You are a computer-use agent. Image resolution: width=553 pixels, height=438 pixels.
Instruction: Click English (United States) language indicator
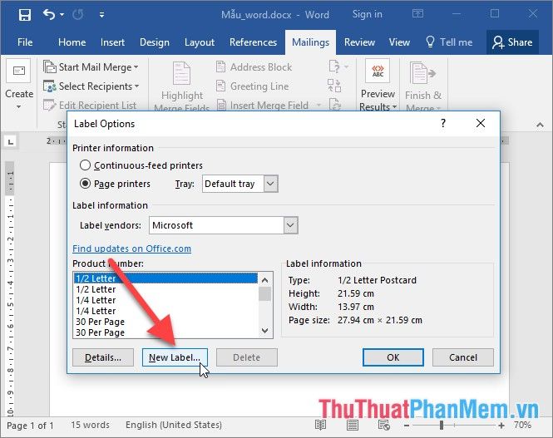(174, 425)
